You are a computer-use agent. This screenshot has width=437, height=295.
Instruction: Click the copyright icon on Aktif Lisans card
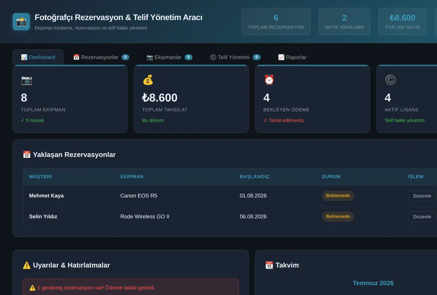pyautogui.click(x=390, y=80)
